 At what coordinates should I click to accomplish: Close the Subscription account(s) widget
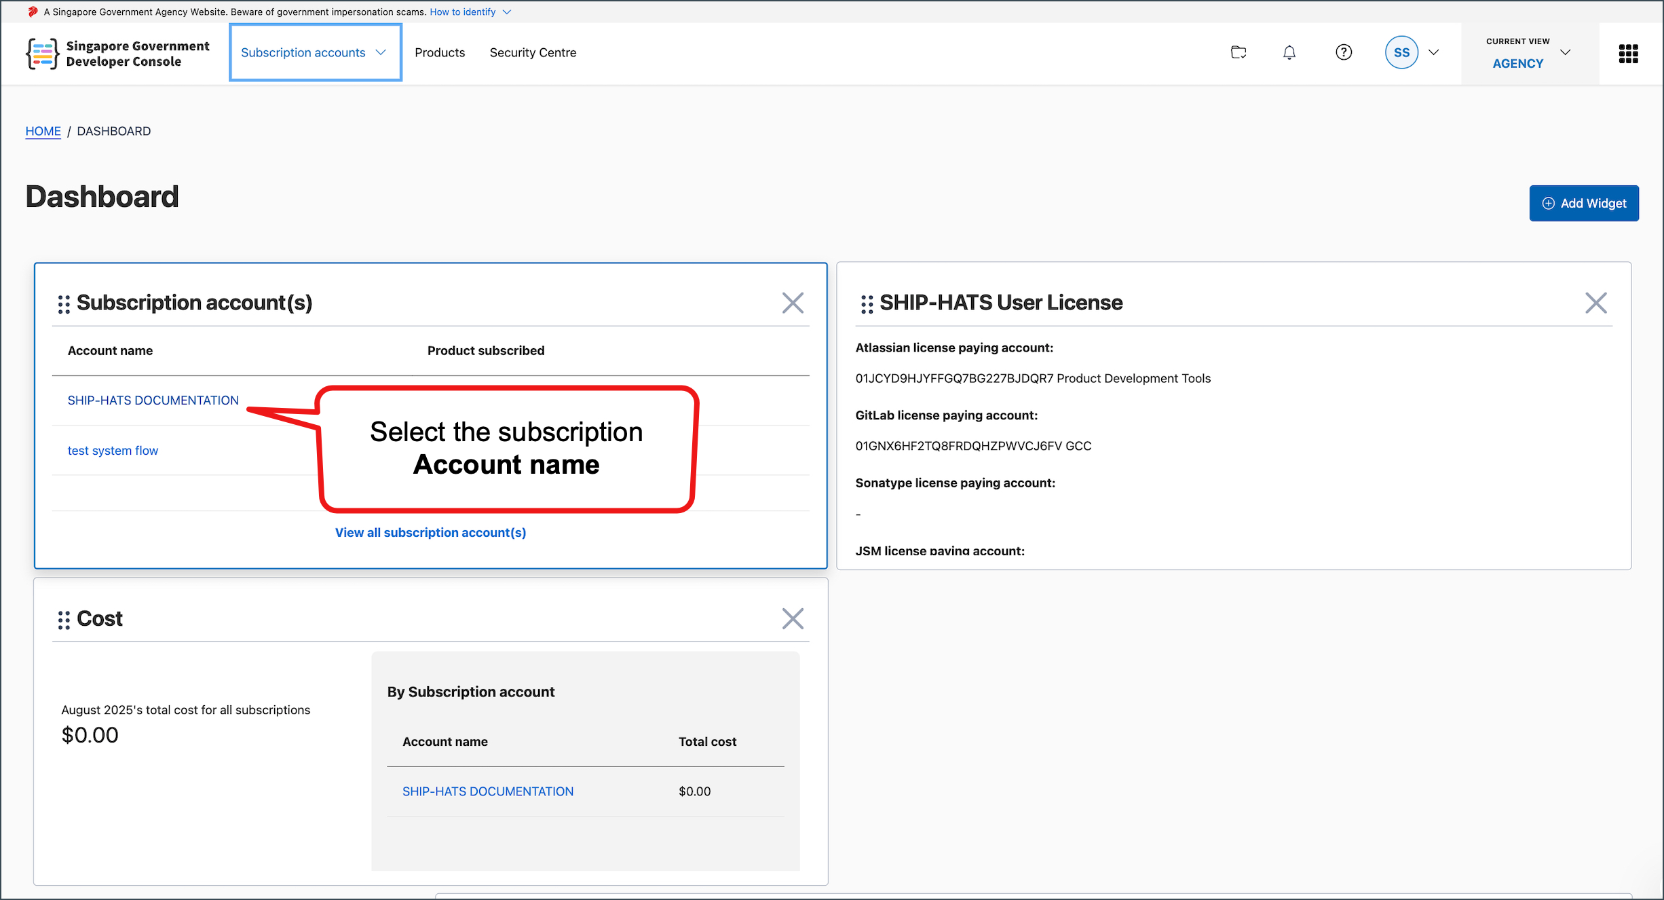pos(793,303)
